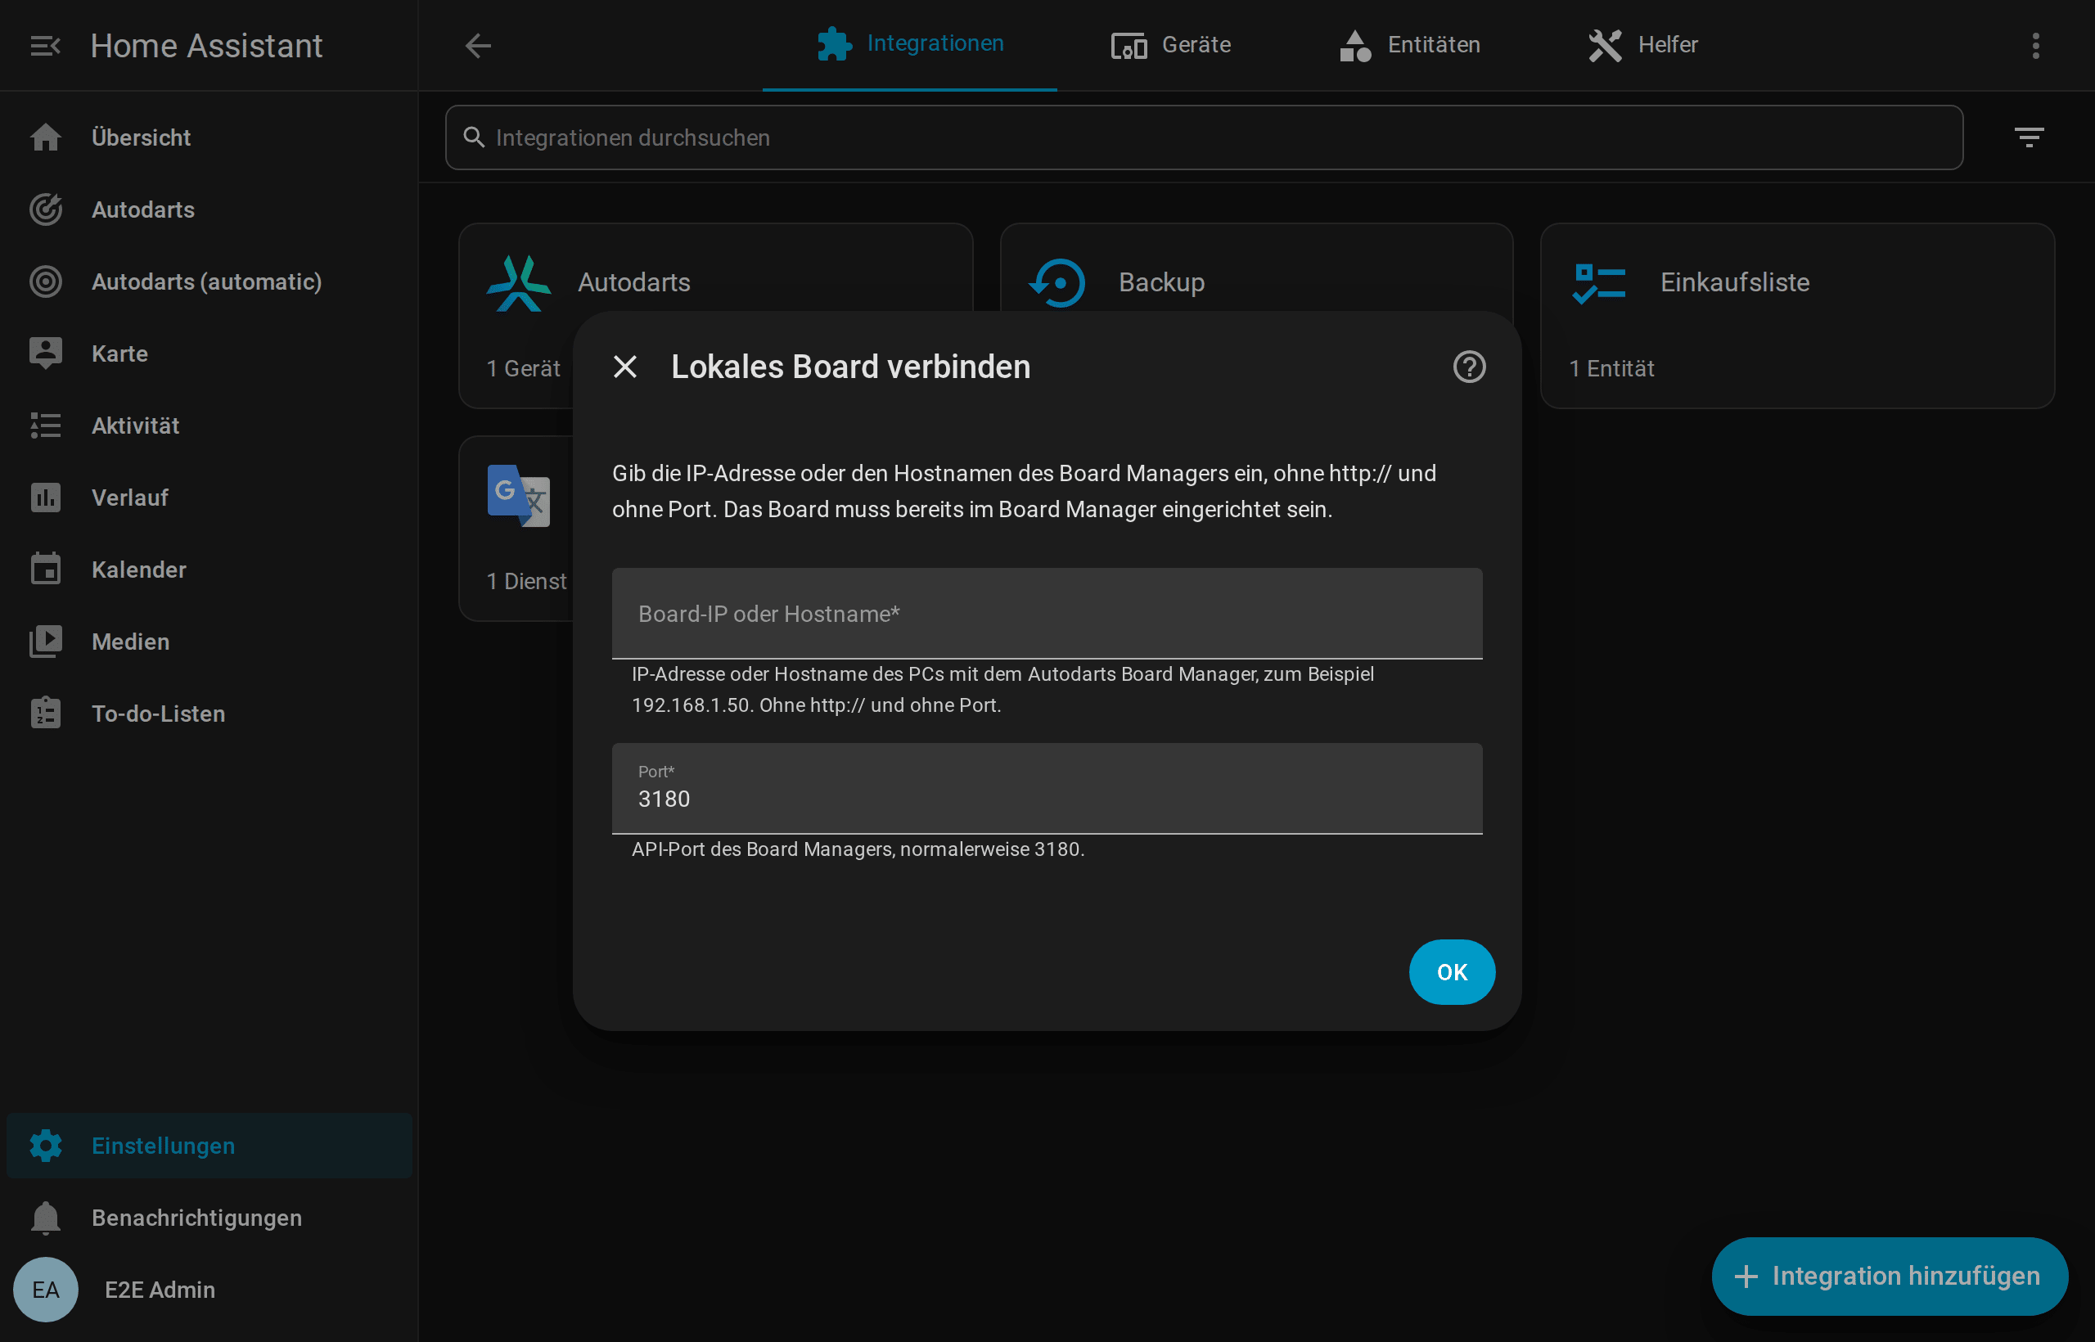This screenshot has height=1342, width=2095.
Task: Click the Autodarts integration logo
Action: [x=519, y=282]
